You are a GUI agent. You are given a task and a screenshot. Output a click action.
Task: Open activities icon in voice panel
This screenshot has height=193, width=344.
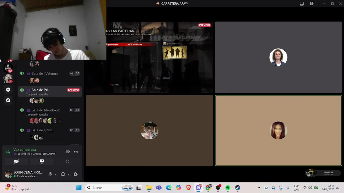(x=67, y=161)
